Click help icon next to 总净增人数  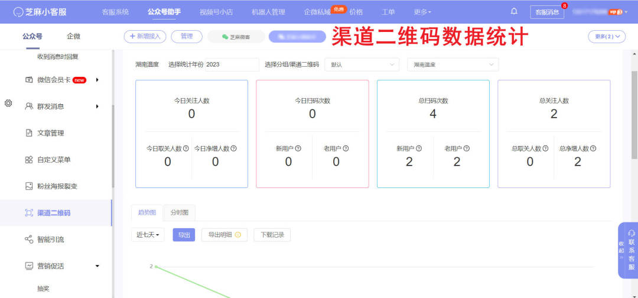pyautogui.click(x=593, y=148)
